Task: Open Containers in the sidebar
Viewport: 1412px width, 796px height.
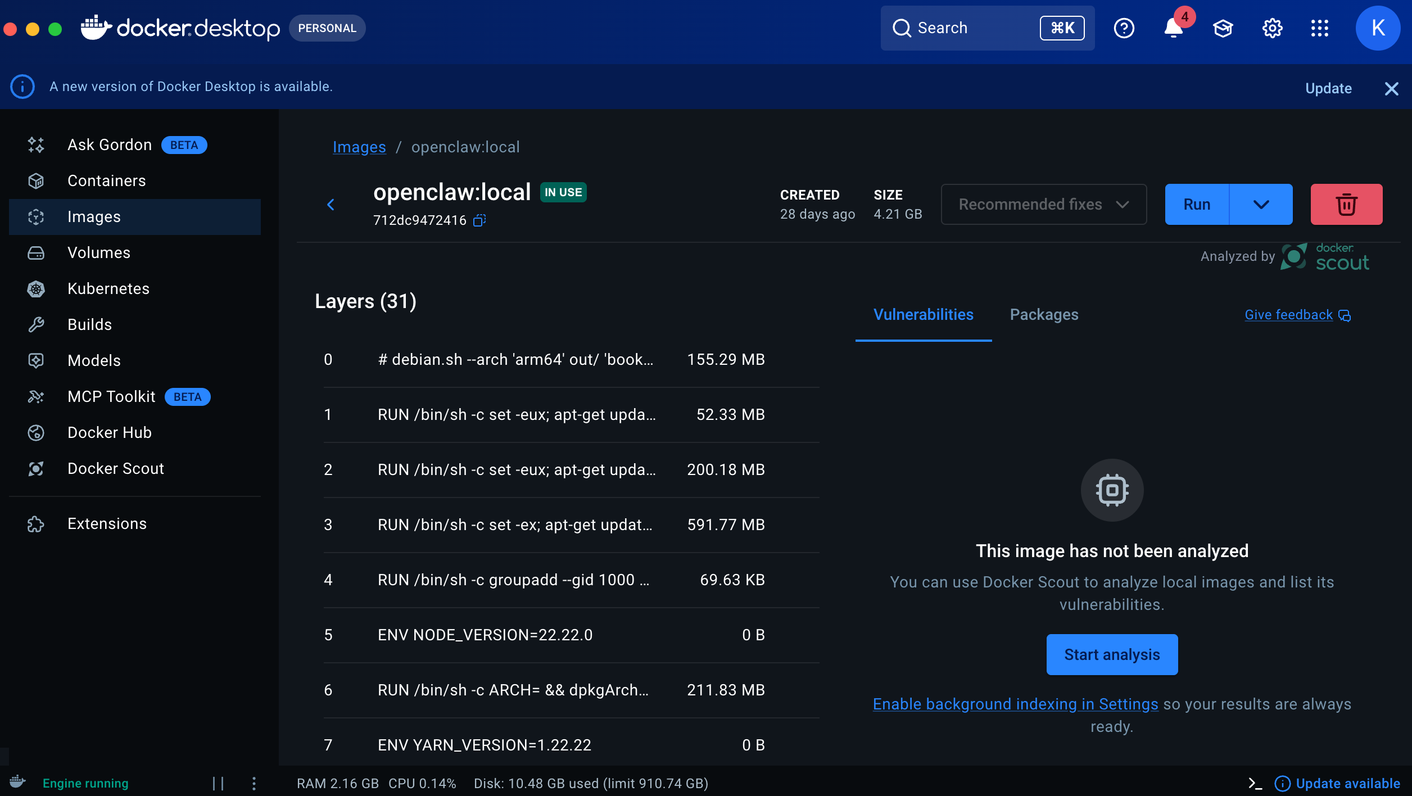Action: [106, 180]
